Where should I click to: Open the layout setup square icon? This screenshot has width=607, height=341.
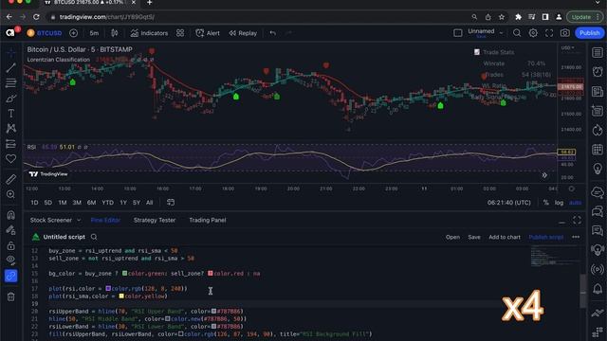click(x=457, y=33)
